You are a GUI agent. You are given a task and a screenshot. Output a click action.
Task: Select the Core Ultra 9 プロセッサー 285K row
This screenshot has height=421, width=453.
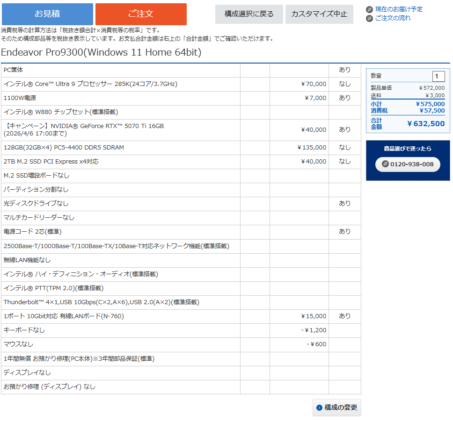coord(90,84)
